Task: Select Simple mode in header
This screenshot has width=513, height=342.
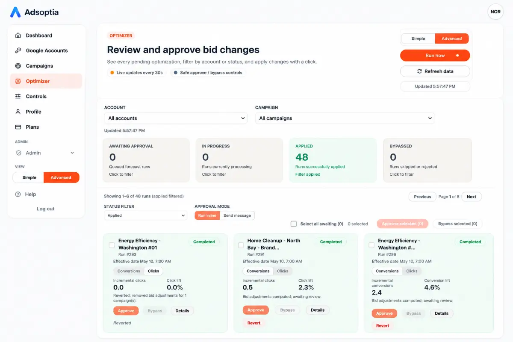Action: [418, 38]
